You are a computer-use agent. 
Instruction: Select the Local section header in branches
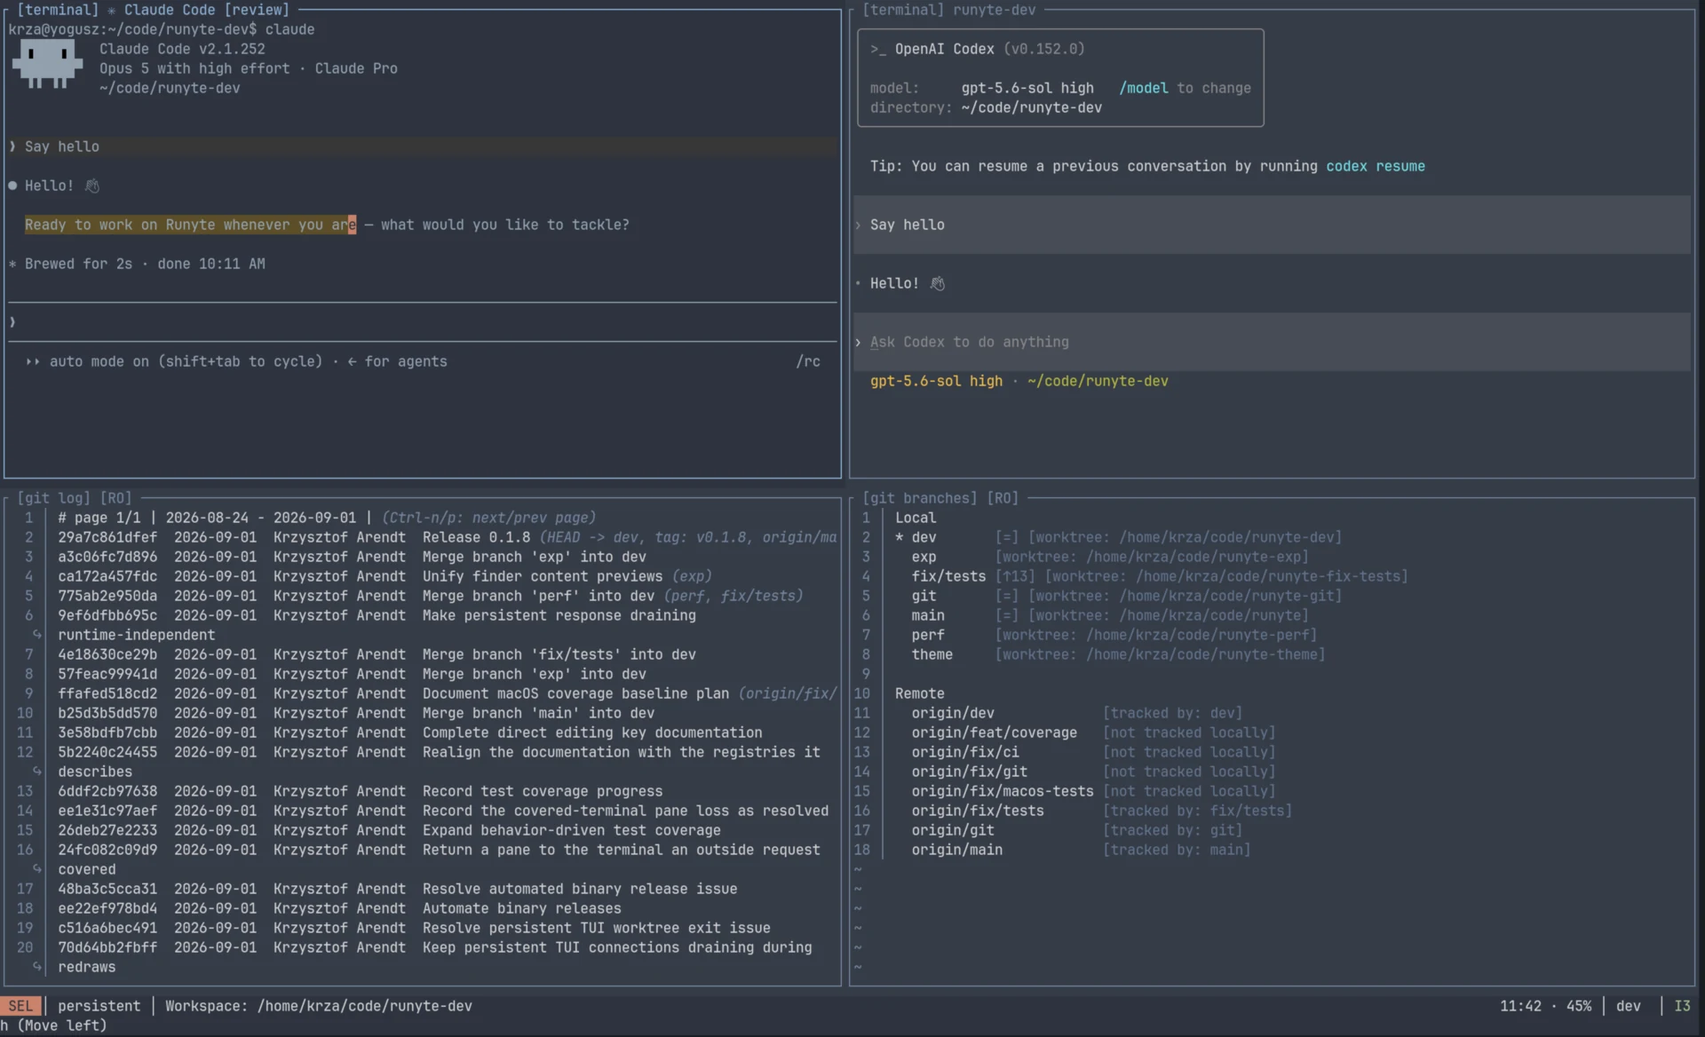(915, 518)
